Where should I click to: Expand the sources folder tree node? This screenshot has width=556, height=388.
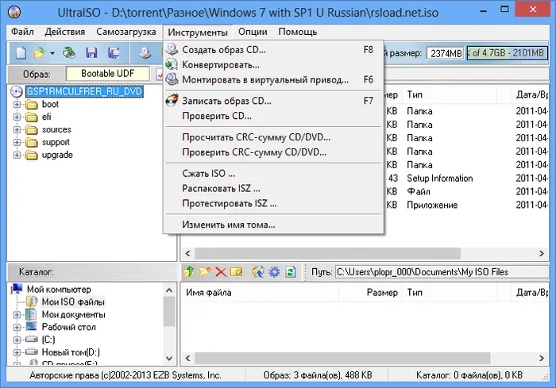(17, 129)
